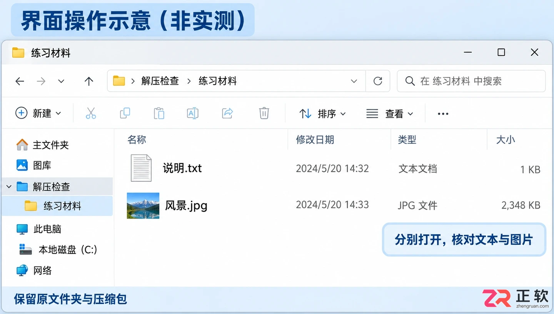Click the Delete trash can icon
The height and width of the screenshot is (314, 554).
pyautogui.click(x=264, y=113)
